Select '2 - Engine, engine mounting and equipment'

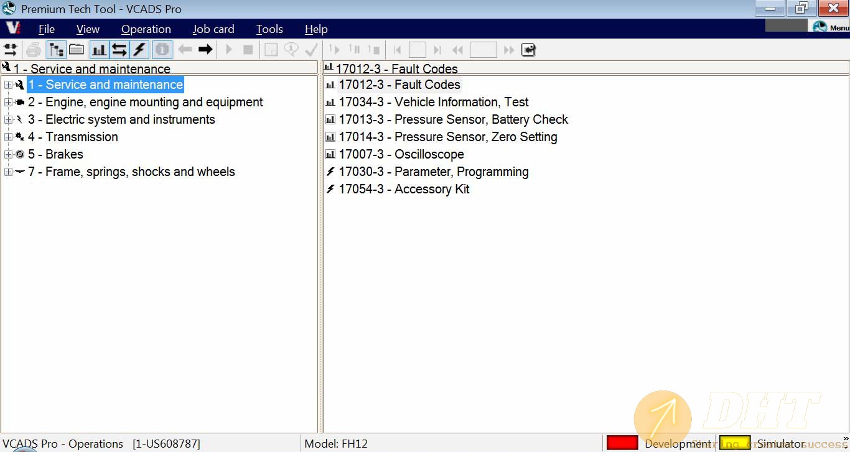pos(146,102)
